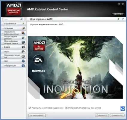Click the green pin icon in page header
Image resolution: width=127 pixels, height=120 pixels.
coord(118,19)
